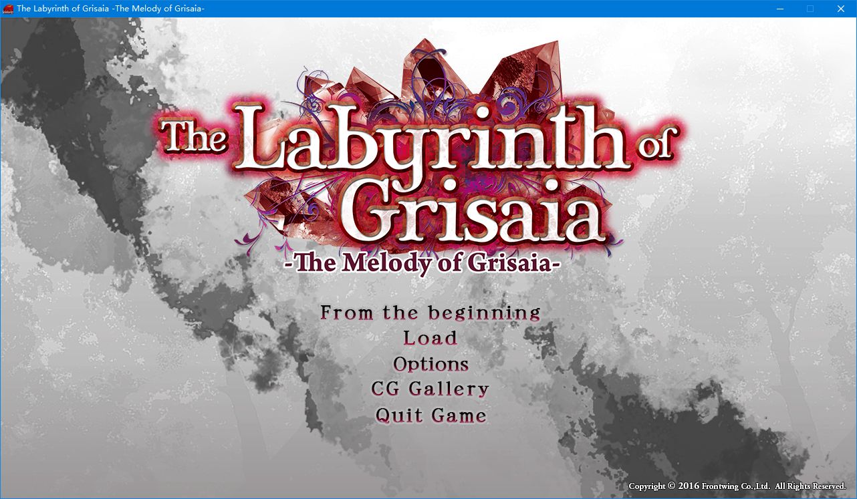Click the Melody of Grisaia subtitle
The image size is (857, 499).
tap(420, 263)
